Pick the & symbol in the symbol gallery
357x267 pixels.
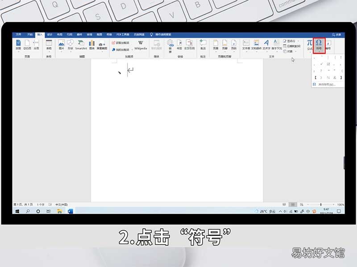point(334,77)
